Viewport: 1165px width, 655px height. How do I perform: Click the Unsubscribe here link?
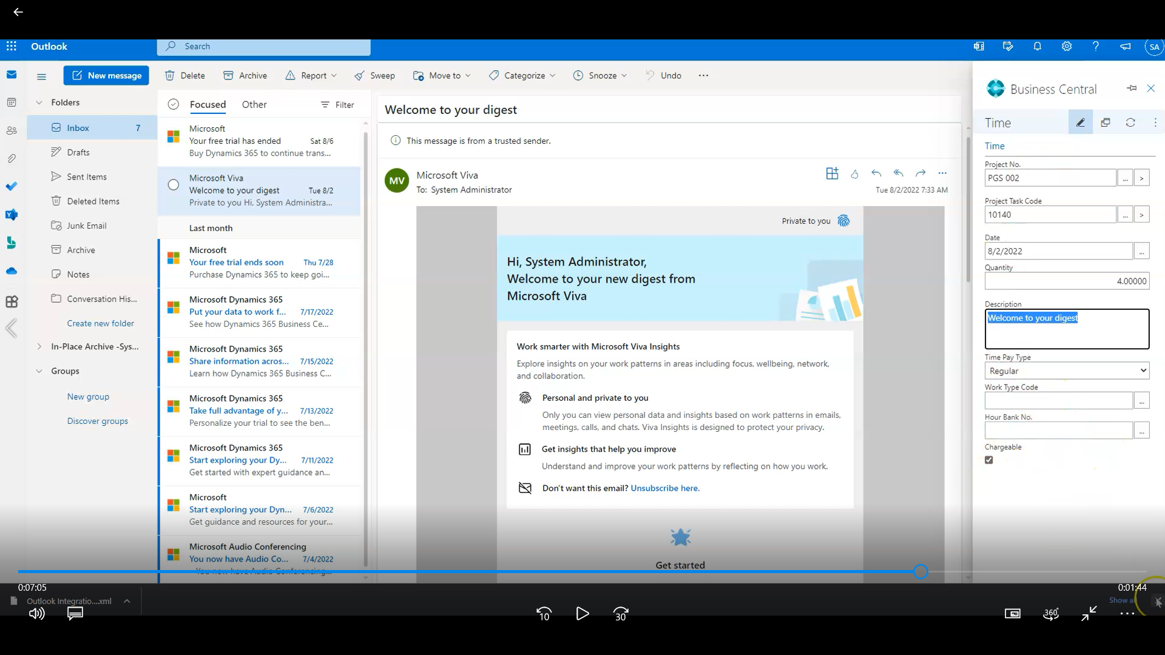tap(665, 488)
